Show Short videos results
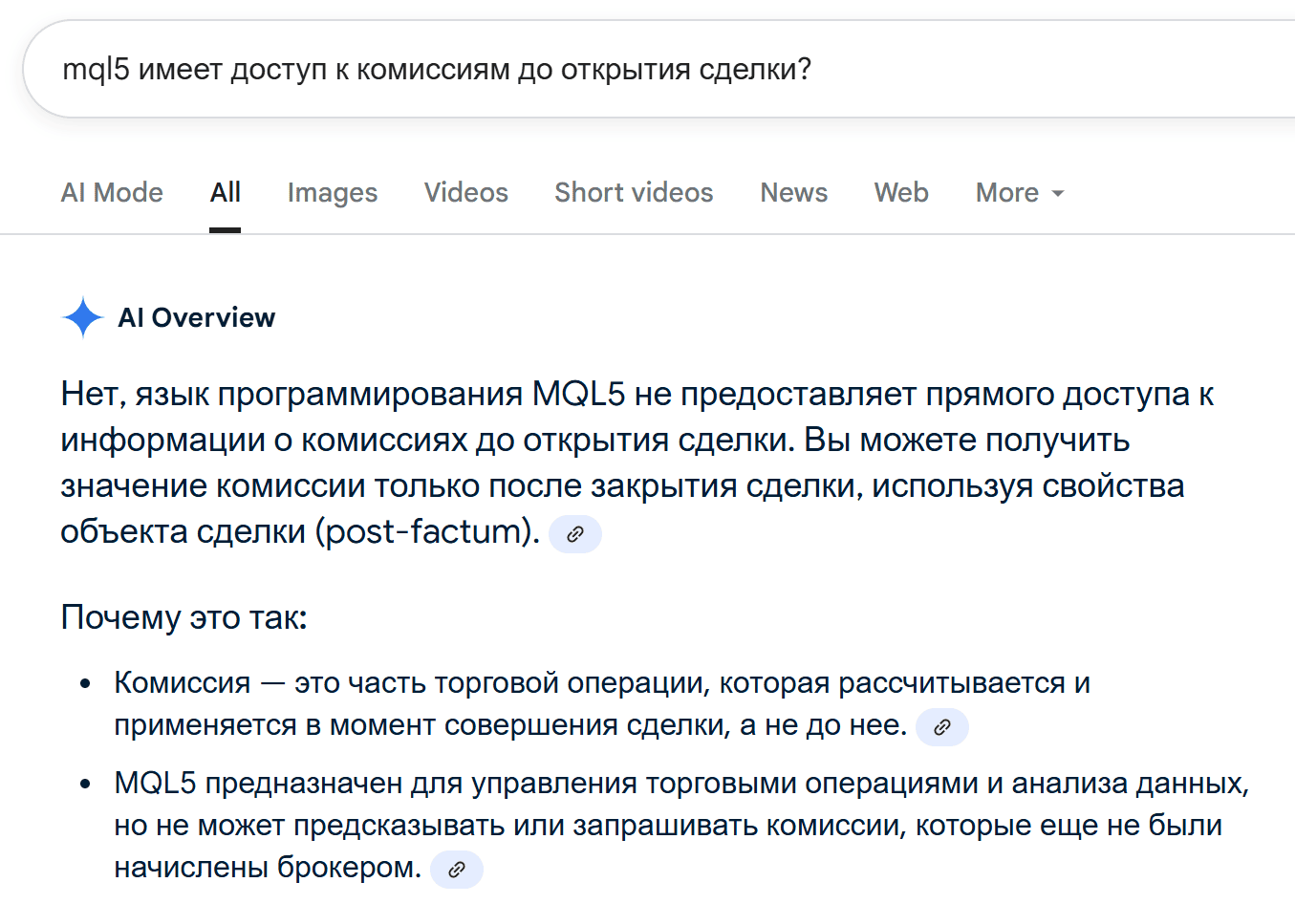This screenshot has width=1295, height=904. [x=634, y=193]
